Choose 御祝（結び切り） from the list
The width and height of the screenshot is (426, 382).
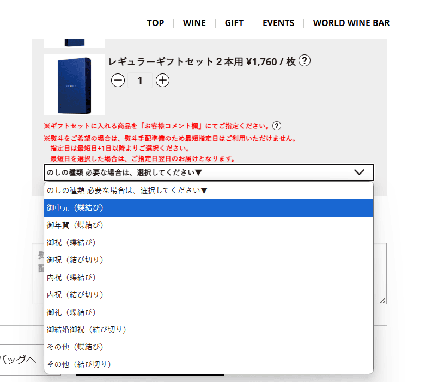pyautogui.click(x=209, y=260)
